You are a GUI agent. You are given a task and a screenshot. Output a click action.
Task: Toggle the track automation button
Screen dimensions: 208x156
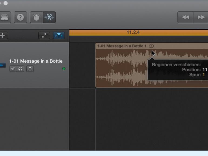pos(44,36)
